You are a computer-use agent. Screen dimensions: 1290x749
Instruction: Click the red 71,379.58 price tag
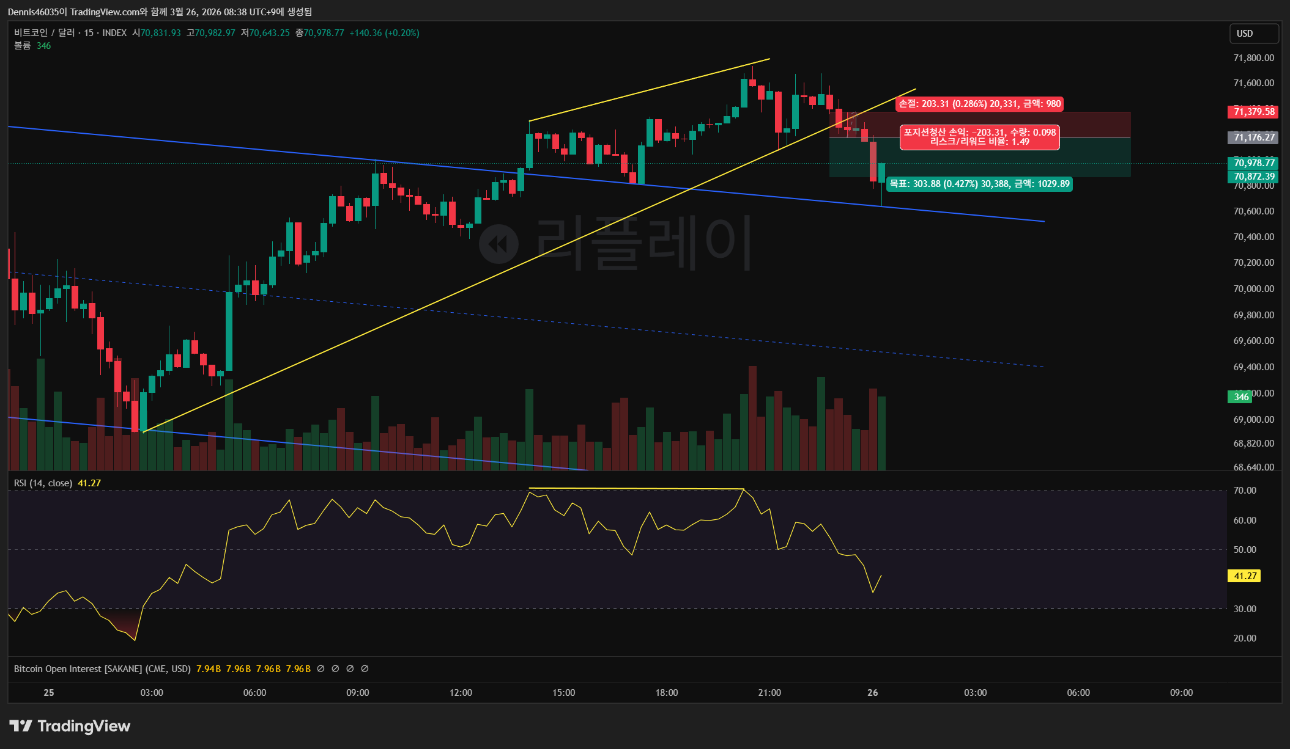tap(1253, 111)
